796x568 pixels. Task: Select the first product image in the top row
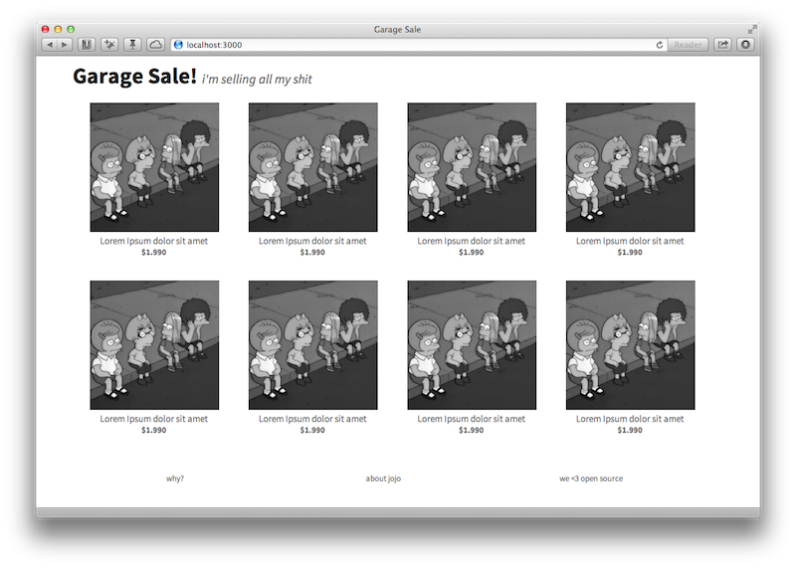pyautogui.click(x=154, y=167)
